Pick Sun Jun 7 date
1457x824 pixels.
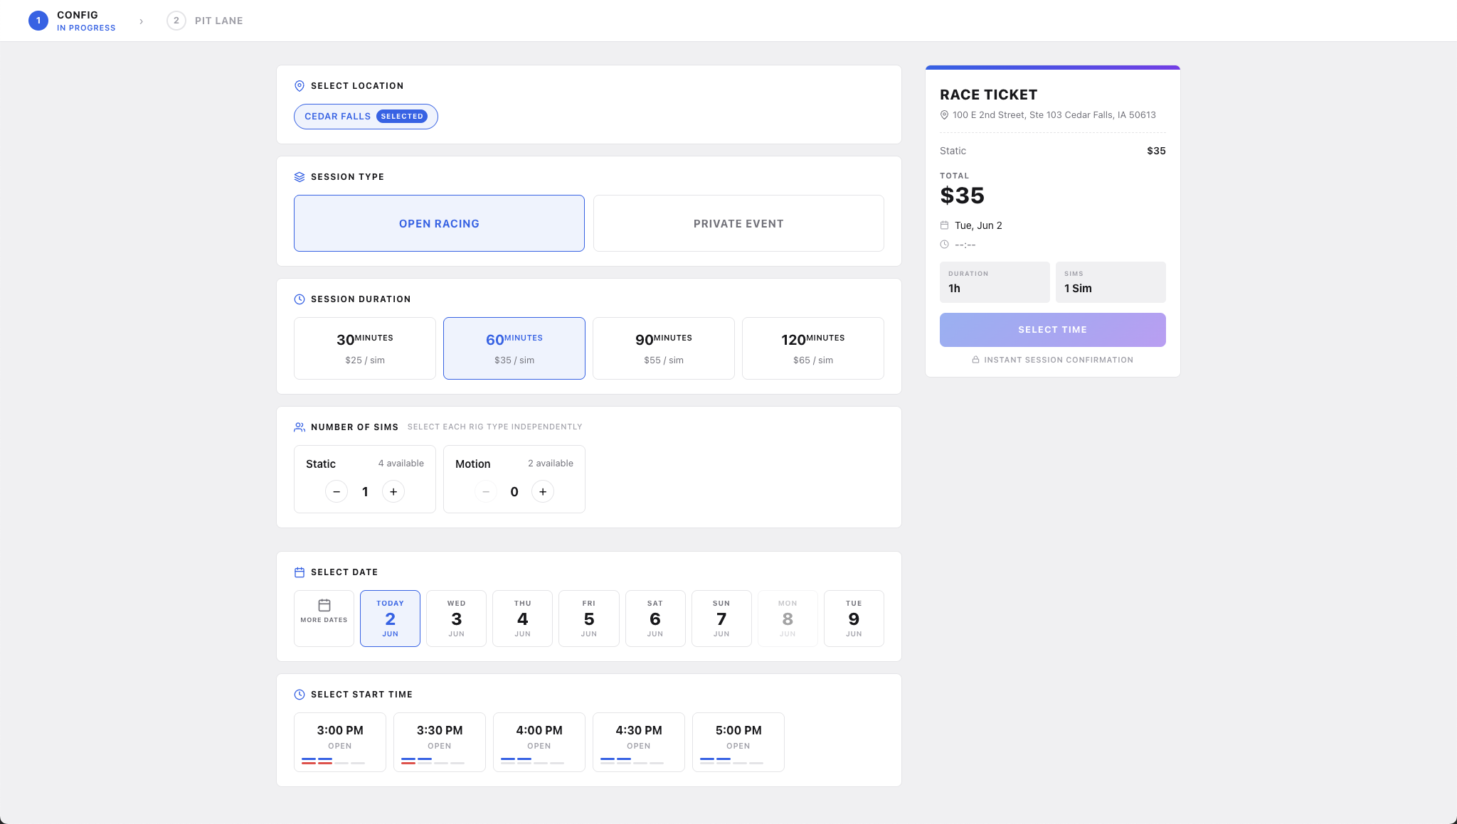721,619
